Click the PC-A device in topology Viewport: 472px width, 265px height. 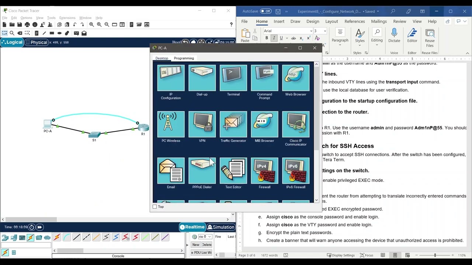(48, 124)
